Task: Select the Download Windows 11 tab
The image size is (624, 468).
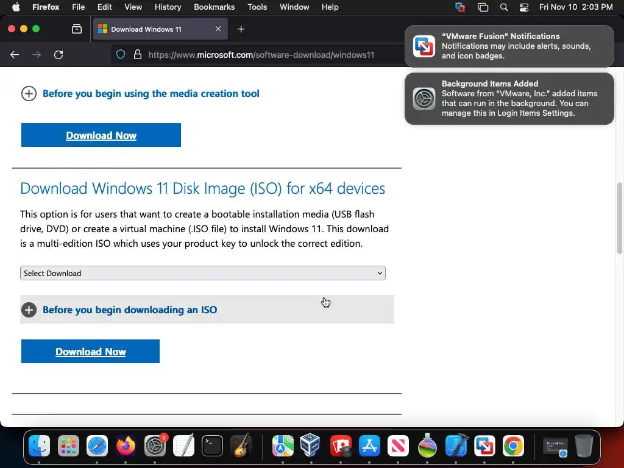Action: point(160,29)
